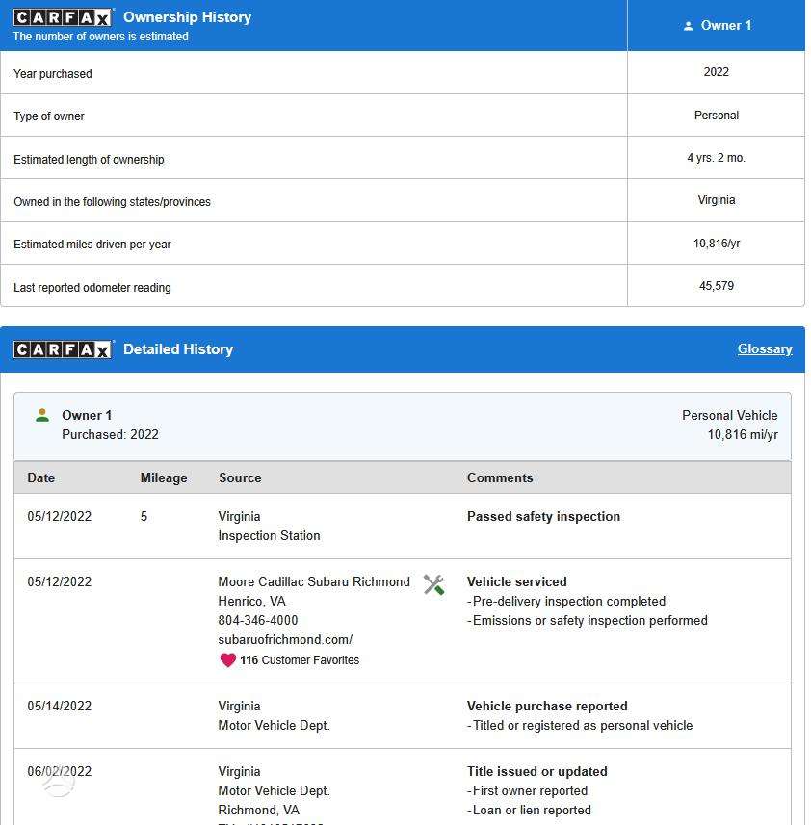Click the date 06/02/2022
Image resolution: width=811 pixels, height=825 pixels.
(60, 771)
